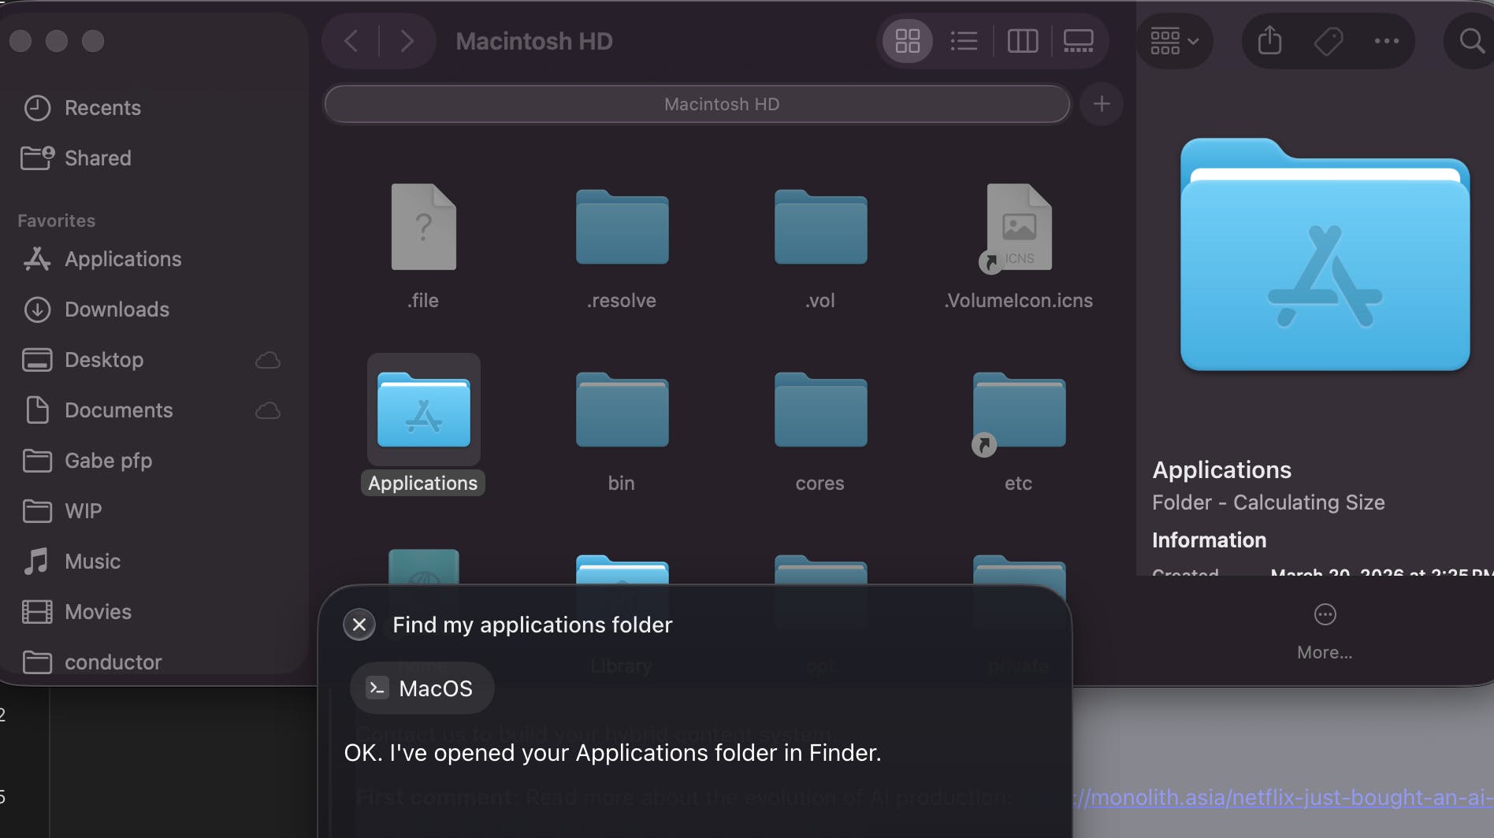Click the iCloud status icon beside Documents
The height and width of the screenshot is (838, 1494).
pos(268,410)
